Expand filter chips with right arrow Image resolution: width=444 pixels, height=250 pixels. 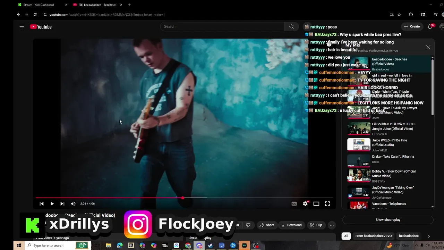coord(429,236)
